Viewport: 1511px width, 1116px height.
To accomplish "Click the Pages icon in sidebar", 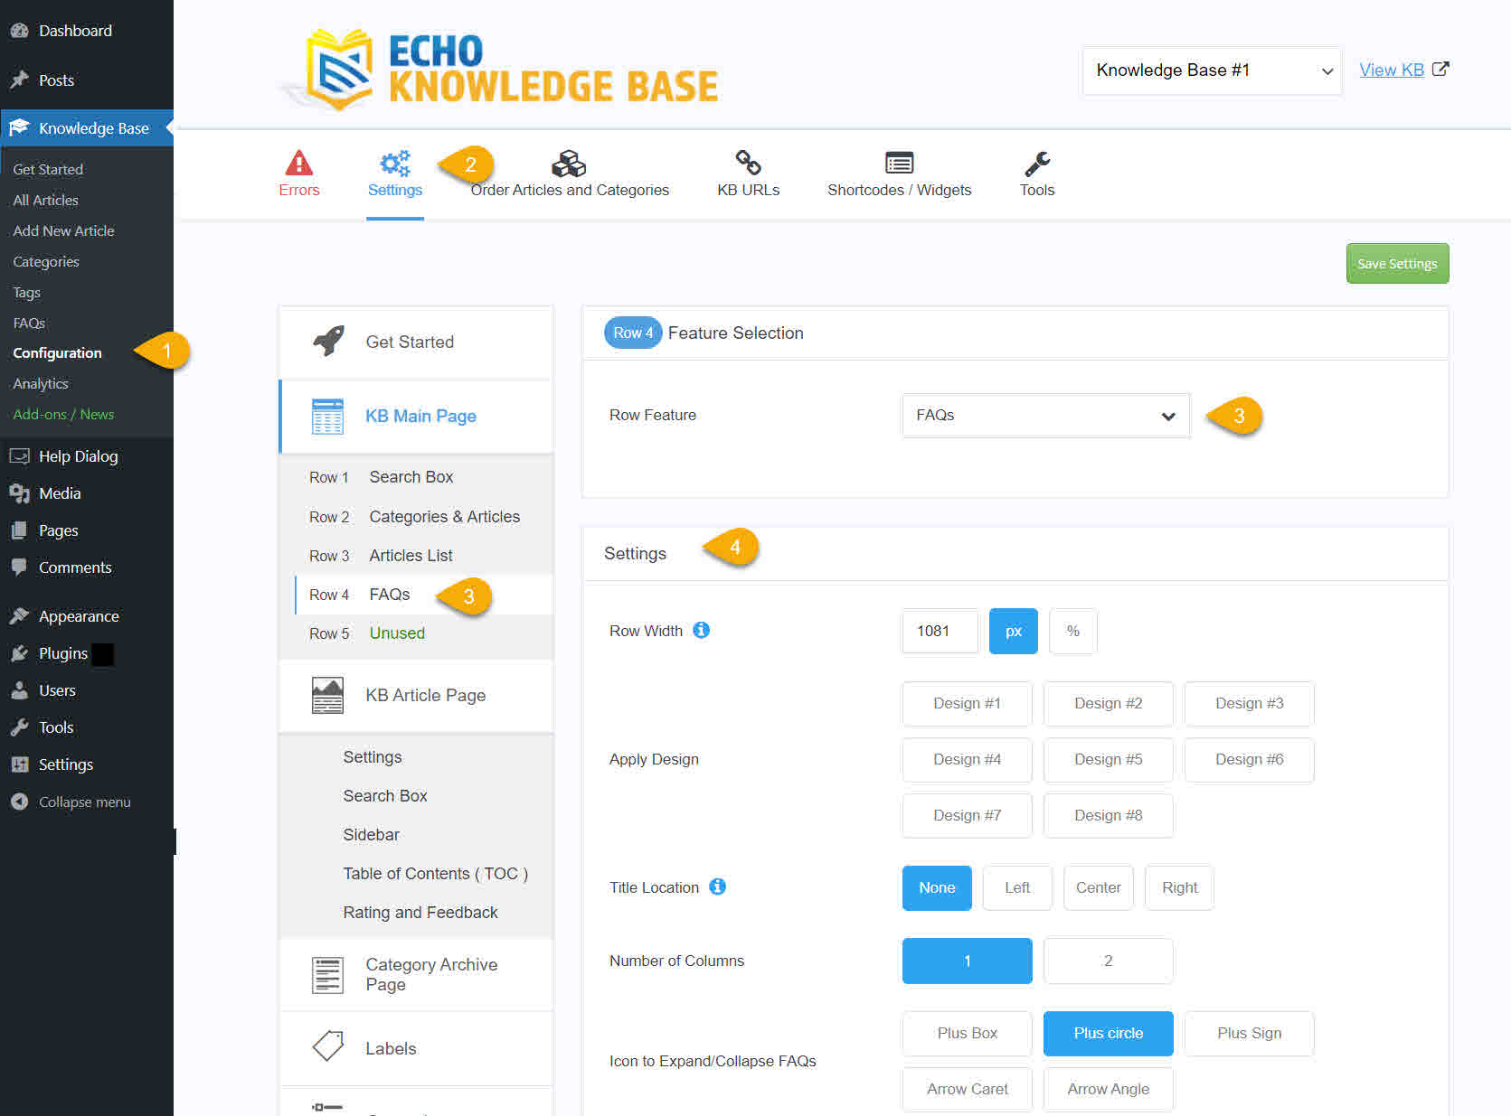I will pyautogui.click(x=19, y=530).
